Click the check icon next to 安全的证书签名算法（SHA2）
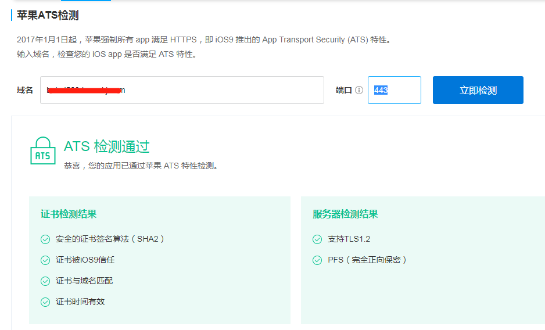This screenshot has height=330, width=545. [x=45, y=239]
